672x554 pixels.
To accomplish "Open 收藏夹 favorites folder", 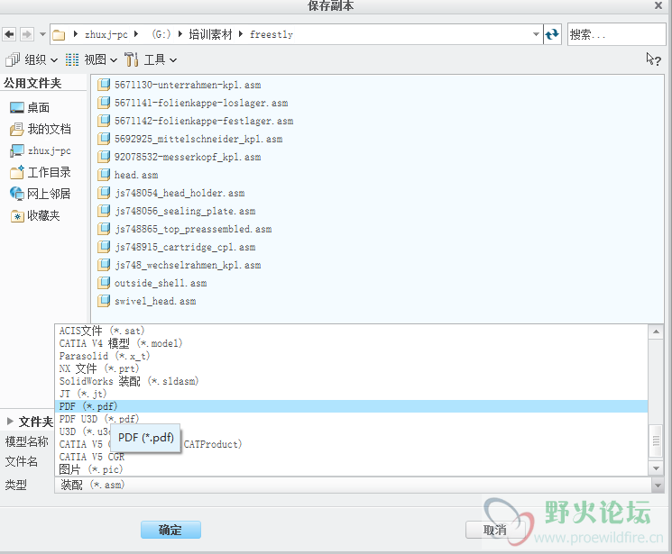I will click(x=35, y=215).
